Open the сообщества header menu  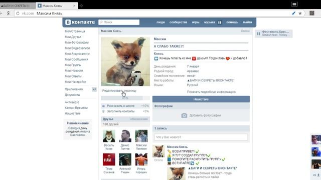click(179, 22)
